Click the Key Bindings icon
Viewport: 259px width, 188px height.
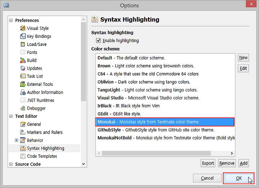[x=23, y=36]
